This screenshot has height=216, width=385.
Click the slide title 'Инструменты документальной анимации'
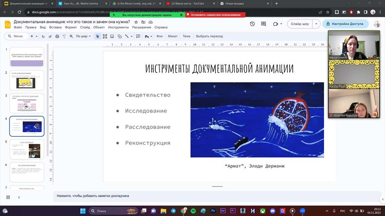219,68
